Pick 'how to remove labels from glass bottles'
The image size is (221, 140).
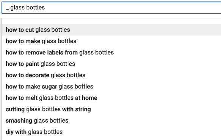click(111, 53)
